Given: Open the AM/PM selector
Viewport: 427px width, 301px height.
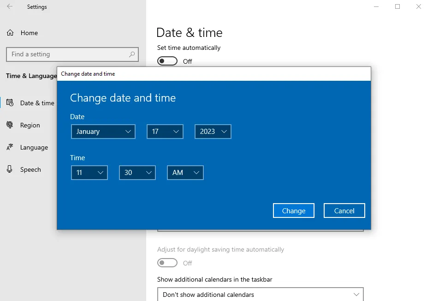Looking at the screenshot, I should [185, 173].
